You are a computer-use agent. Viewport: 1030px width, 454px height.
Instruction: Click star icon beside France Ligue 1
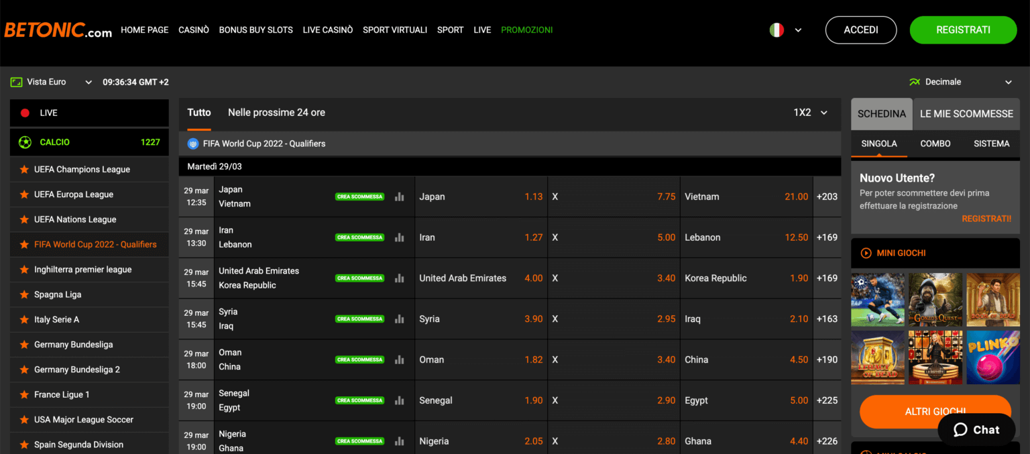[25, 395]
